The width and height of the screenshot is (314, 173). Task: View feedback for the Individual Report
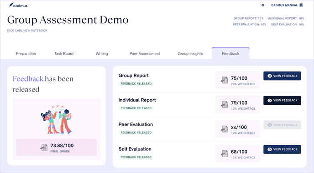click(282, 100)
